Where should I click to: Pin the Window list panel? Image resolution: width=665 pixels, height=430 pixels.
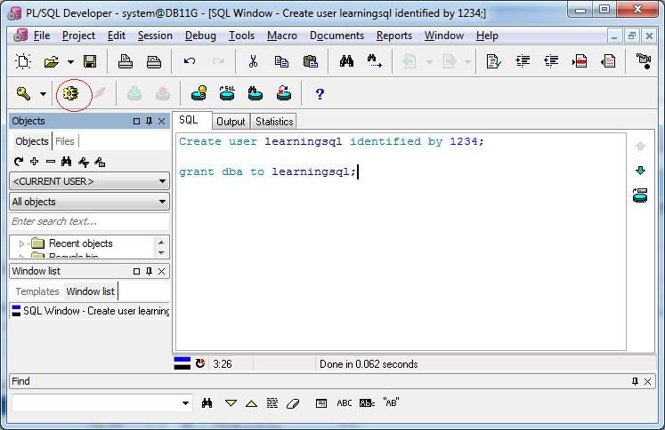pyautogui.click(x=149, y=271)
